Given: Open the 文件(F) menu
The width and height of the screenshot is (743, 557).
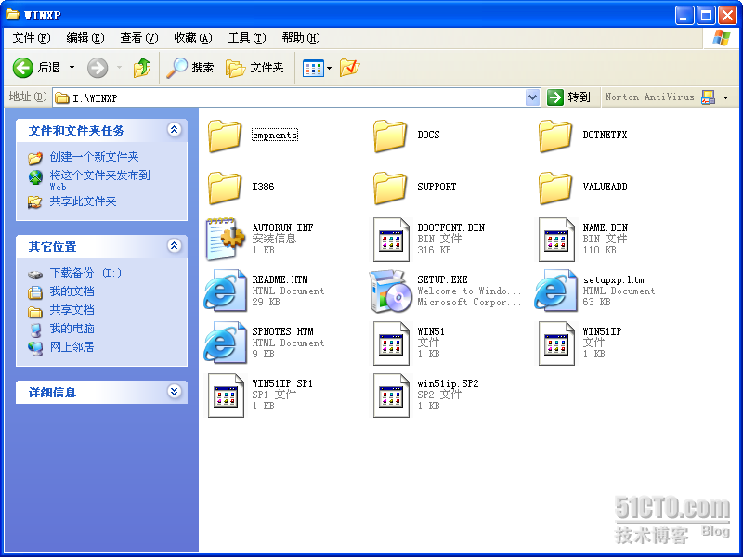Looking at the screenshot, I should coord(32,38).
